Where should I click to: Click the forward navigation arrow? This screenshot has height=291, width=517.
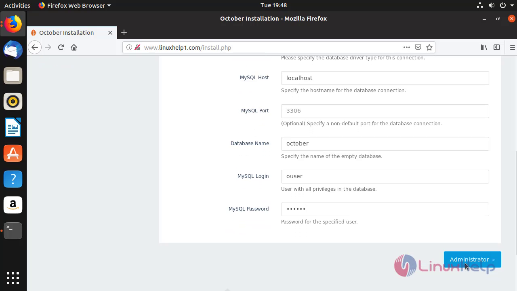point(48,47)
